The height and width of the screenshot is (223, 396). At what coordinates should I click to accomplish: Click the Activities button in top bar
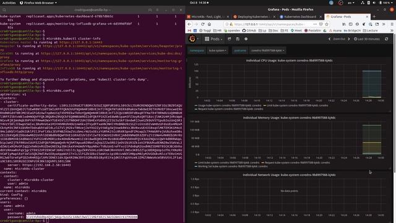(x=9, y=2)
